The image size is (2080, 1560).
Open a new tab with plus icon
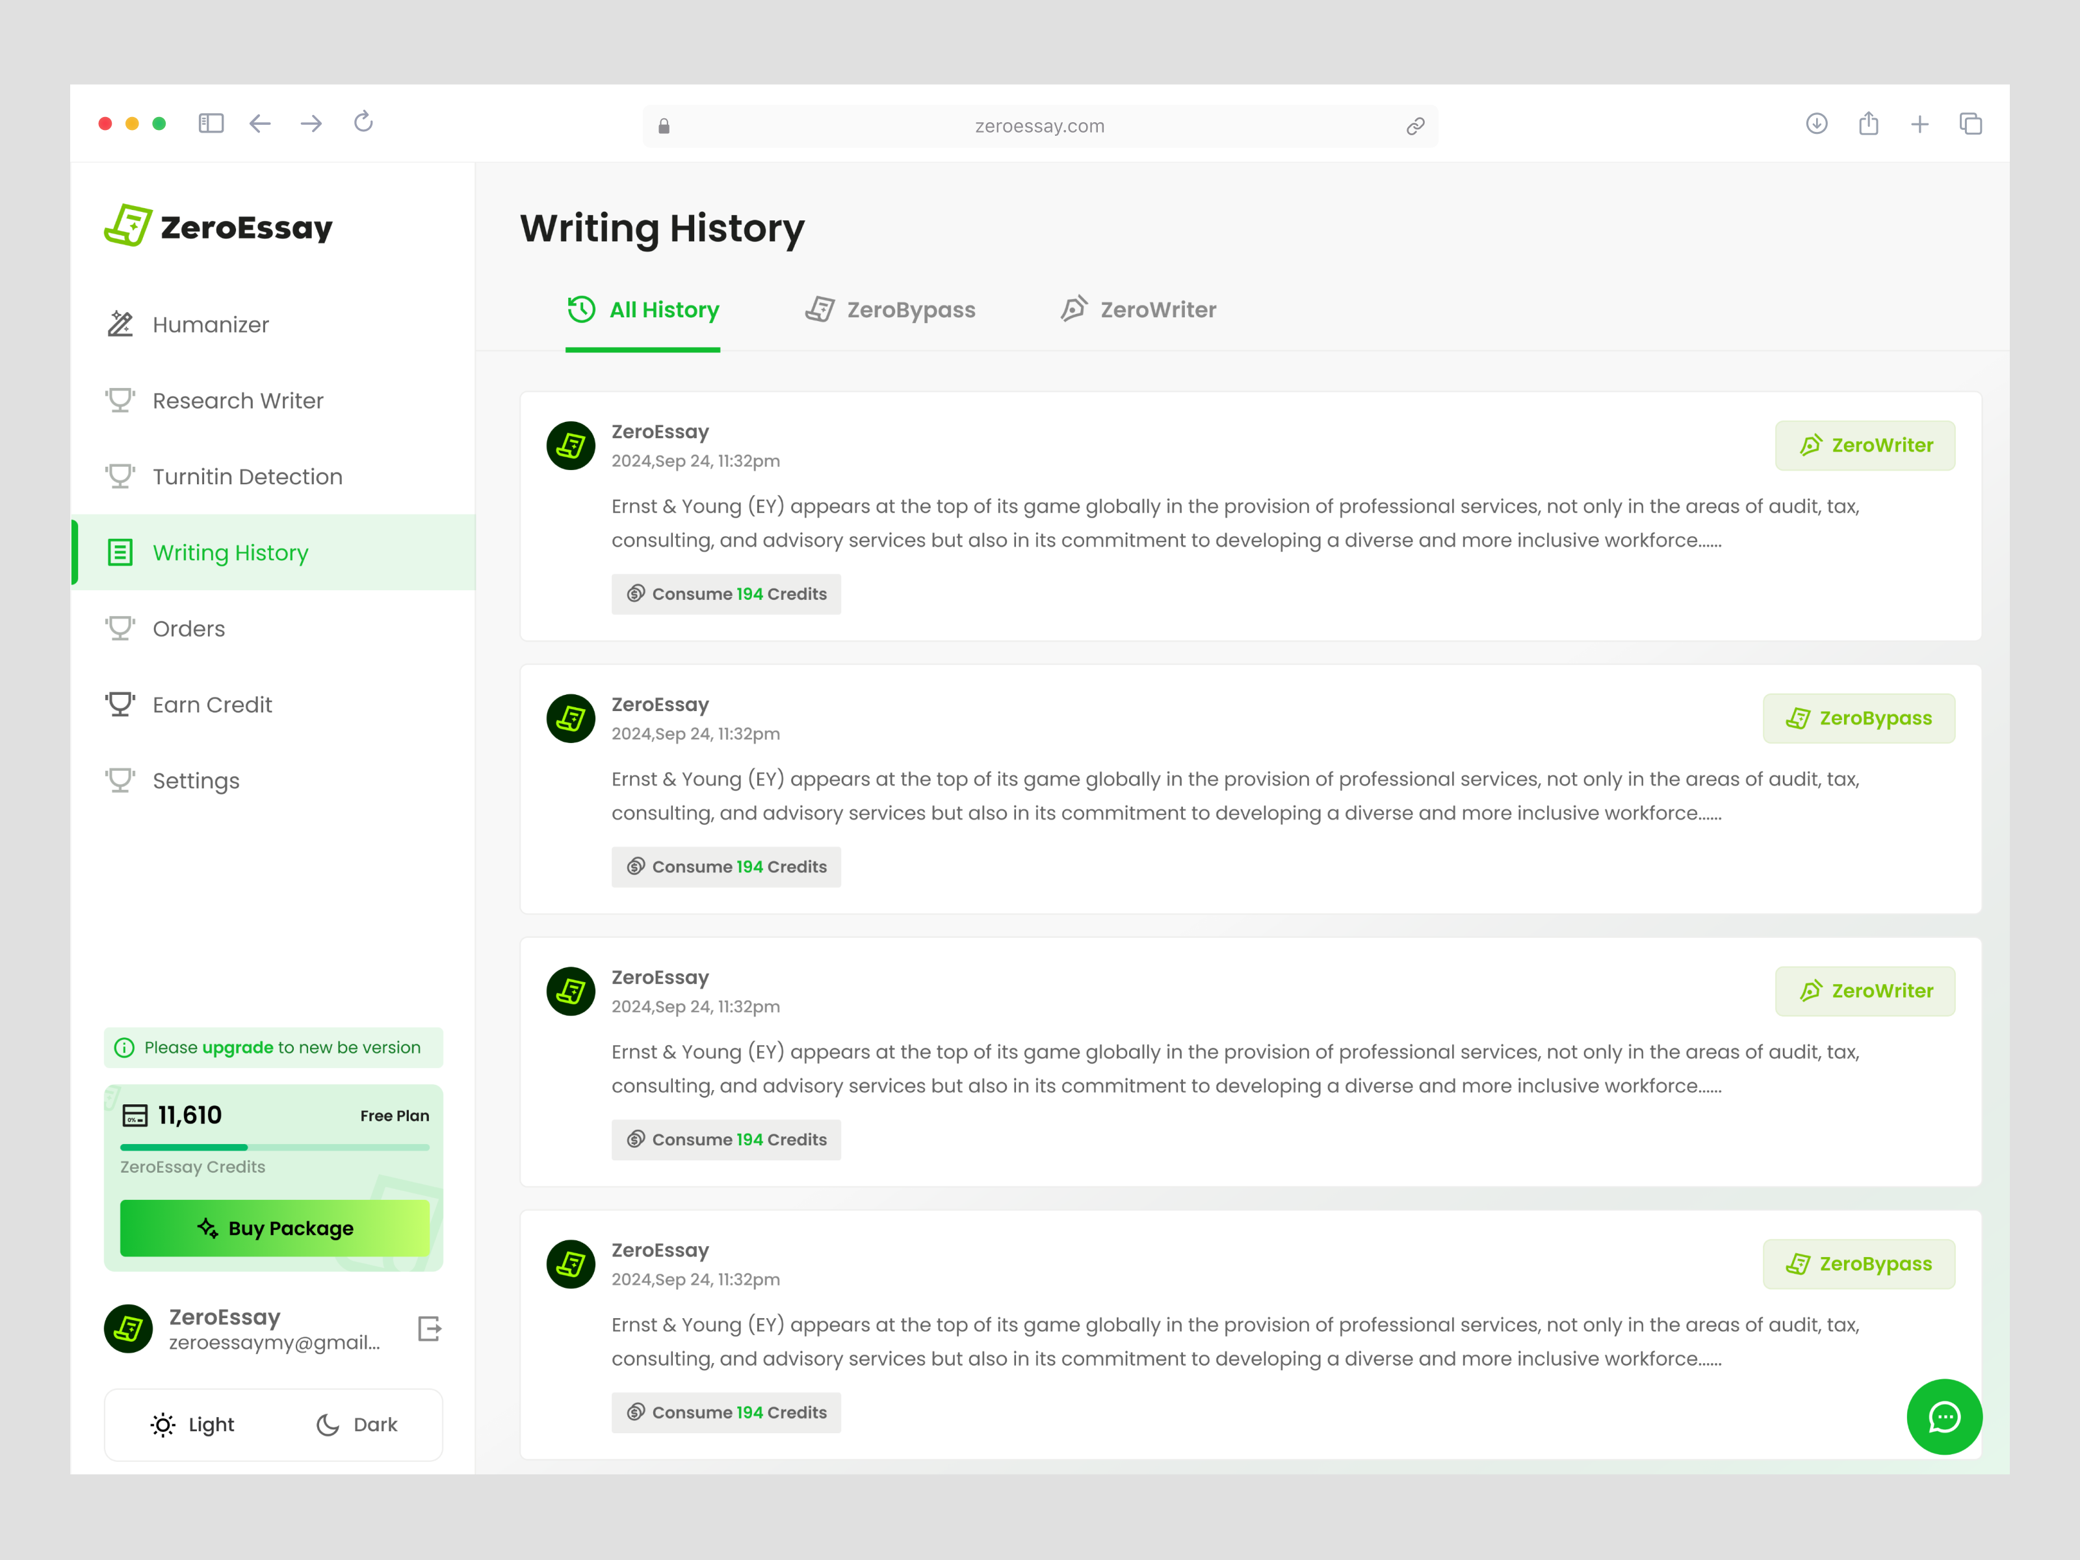pyautogui.click(x=1919, y=124)
